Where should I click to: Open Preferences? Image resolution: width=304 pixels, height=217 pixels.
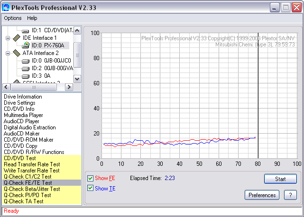point(262,195)
